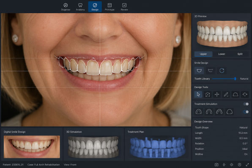Select the sync arrows tool in Design Tools

245,94
